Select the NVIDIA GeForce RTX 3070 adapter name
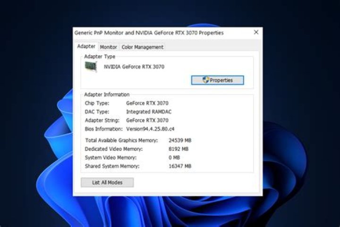Image resolution: width=340 pixels, height=227 pixels. click(134, 67)
